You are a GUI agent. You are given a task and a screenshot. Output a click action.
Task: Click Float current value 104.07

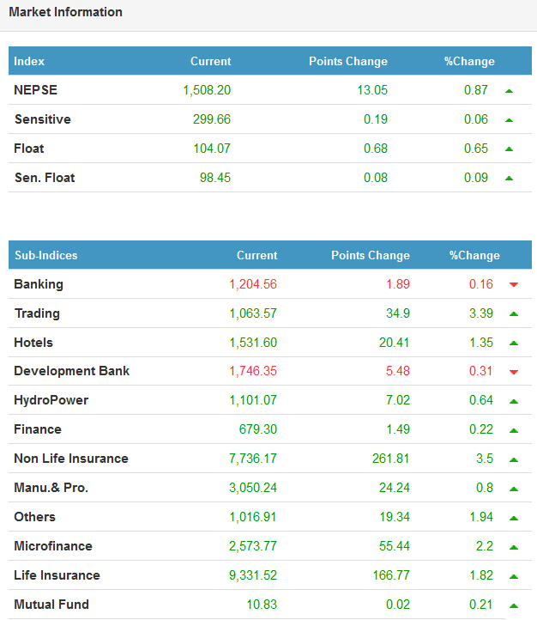pos(212,149)
